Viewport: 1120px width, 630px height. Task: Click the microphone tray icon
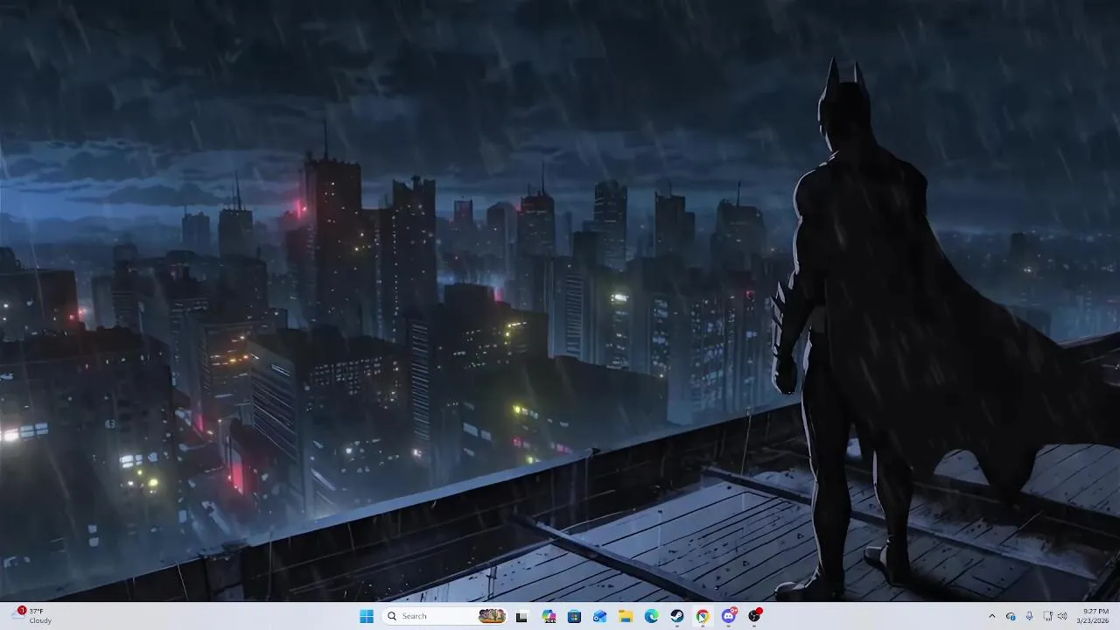click(x=1029, y=616)
